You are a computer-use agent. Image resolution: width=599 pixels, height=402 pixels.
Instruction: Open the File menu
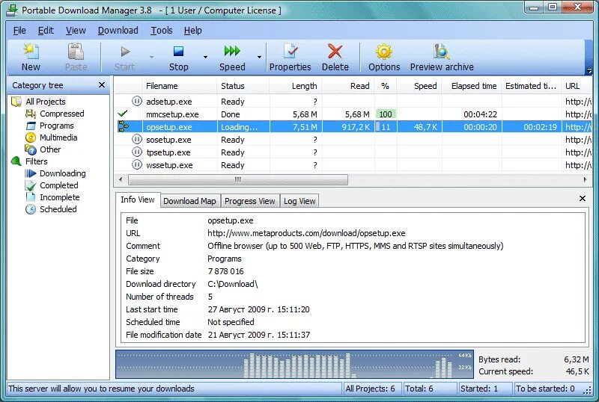pyautogui.click(x=19, y=31)
